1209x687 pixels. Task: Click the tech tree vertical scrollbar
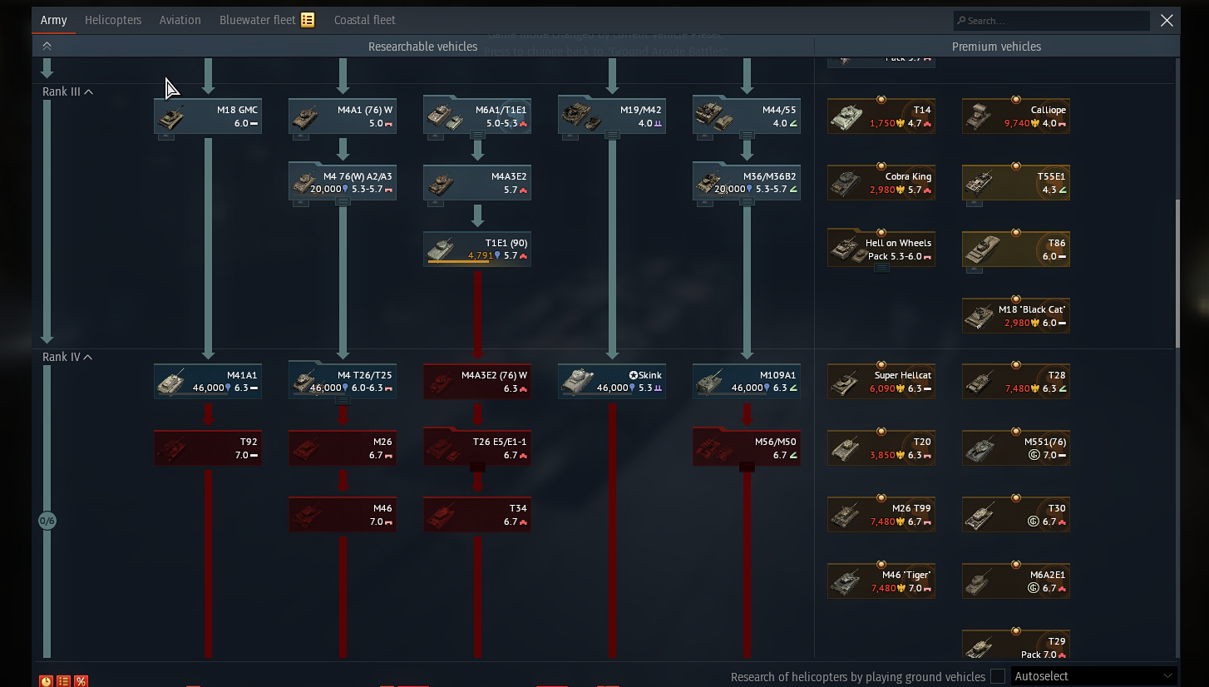(1177, 274)
